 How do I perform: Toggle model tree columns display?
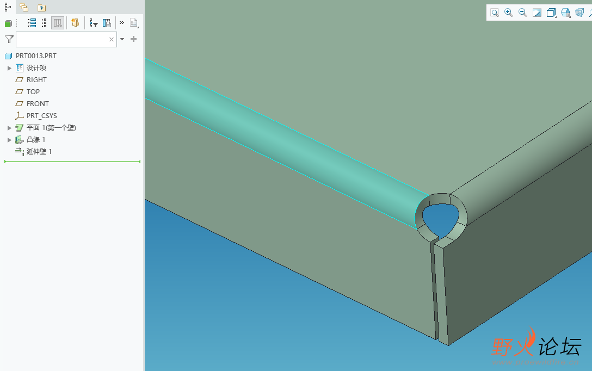(x=58, y=23)
